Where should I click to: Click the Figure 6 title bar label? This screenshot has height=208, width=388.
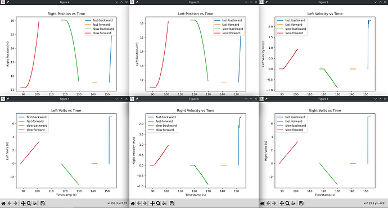(x=194, y=99)
